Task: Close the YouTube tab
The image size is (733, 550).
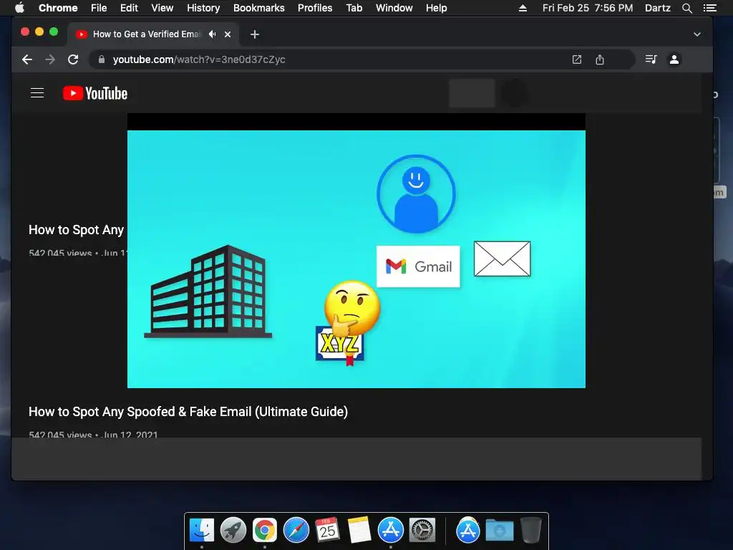Action: (x=228, y=34)
